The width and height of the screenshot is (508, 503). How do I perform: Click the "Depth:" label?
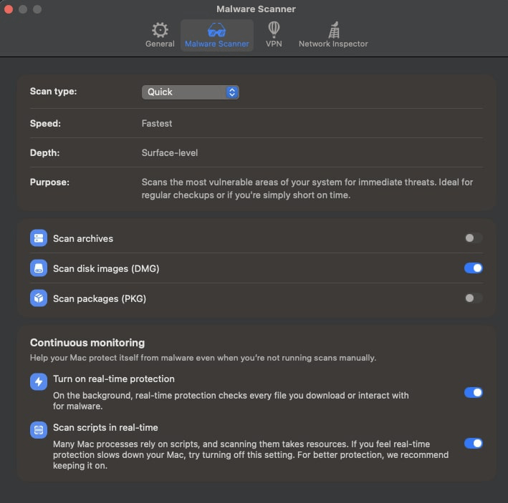click(44, 152)
